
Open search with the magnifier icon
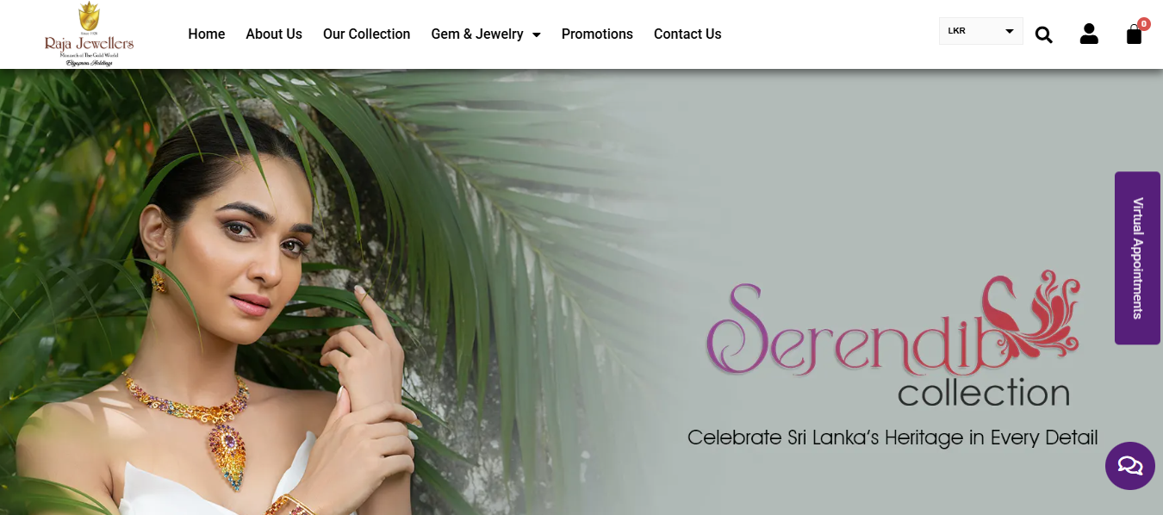tap(1043, 34)
